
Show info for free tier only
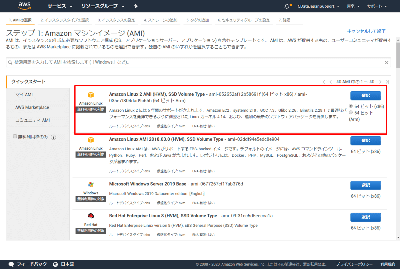tap(53, 137)
